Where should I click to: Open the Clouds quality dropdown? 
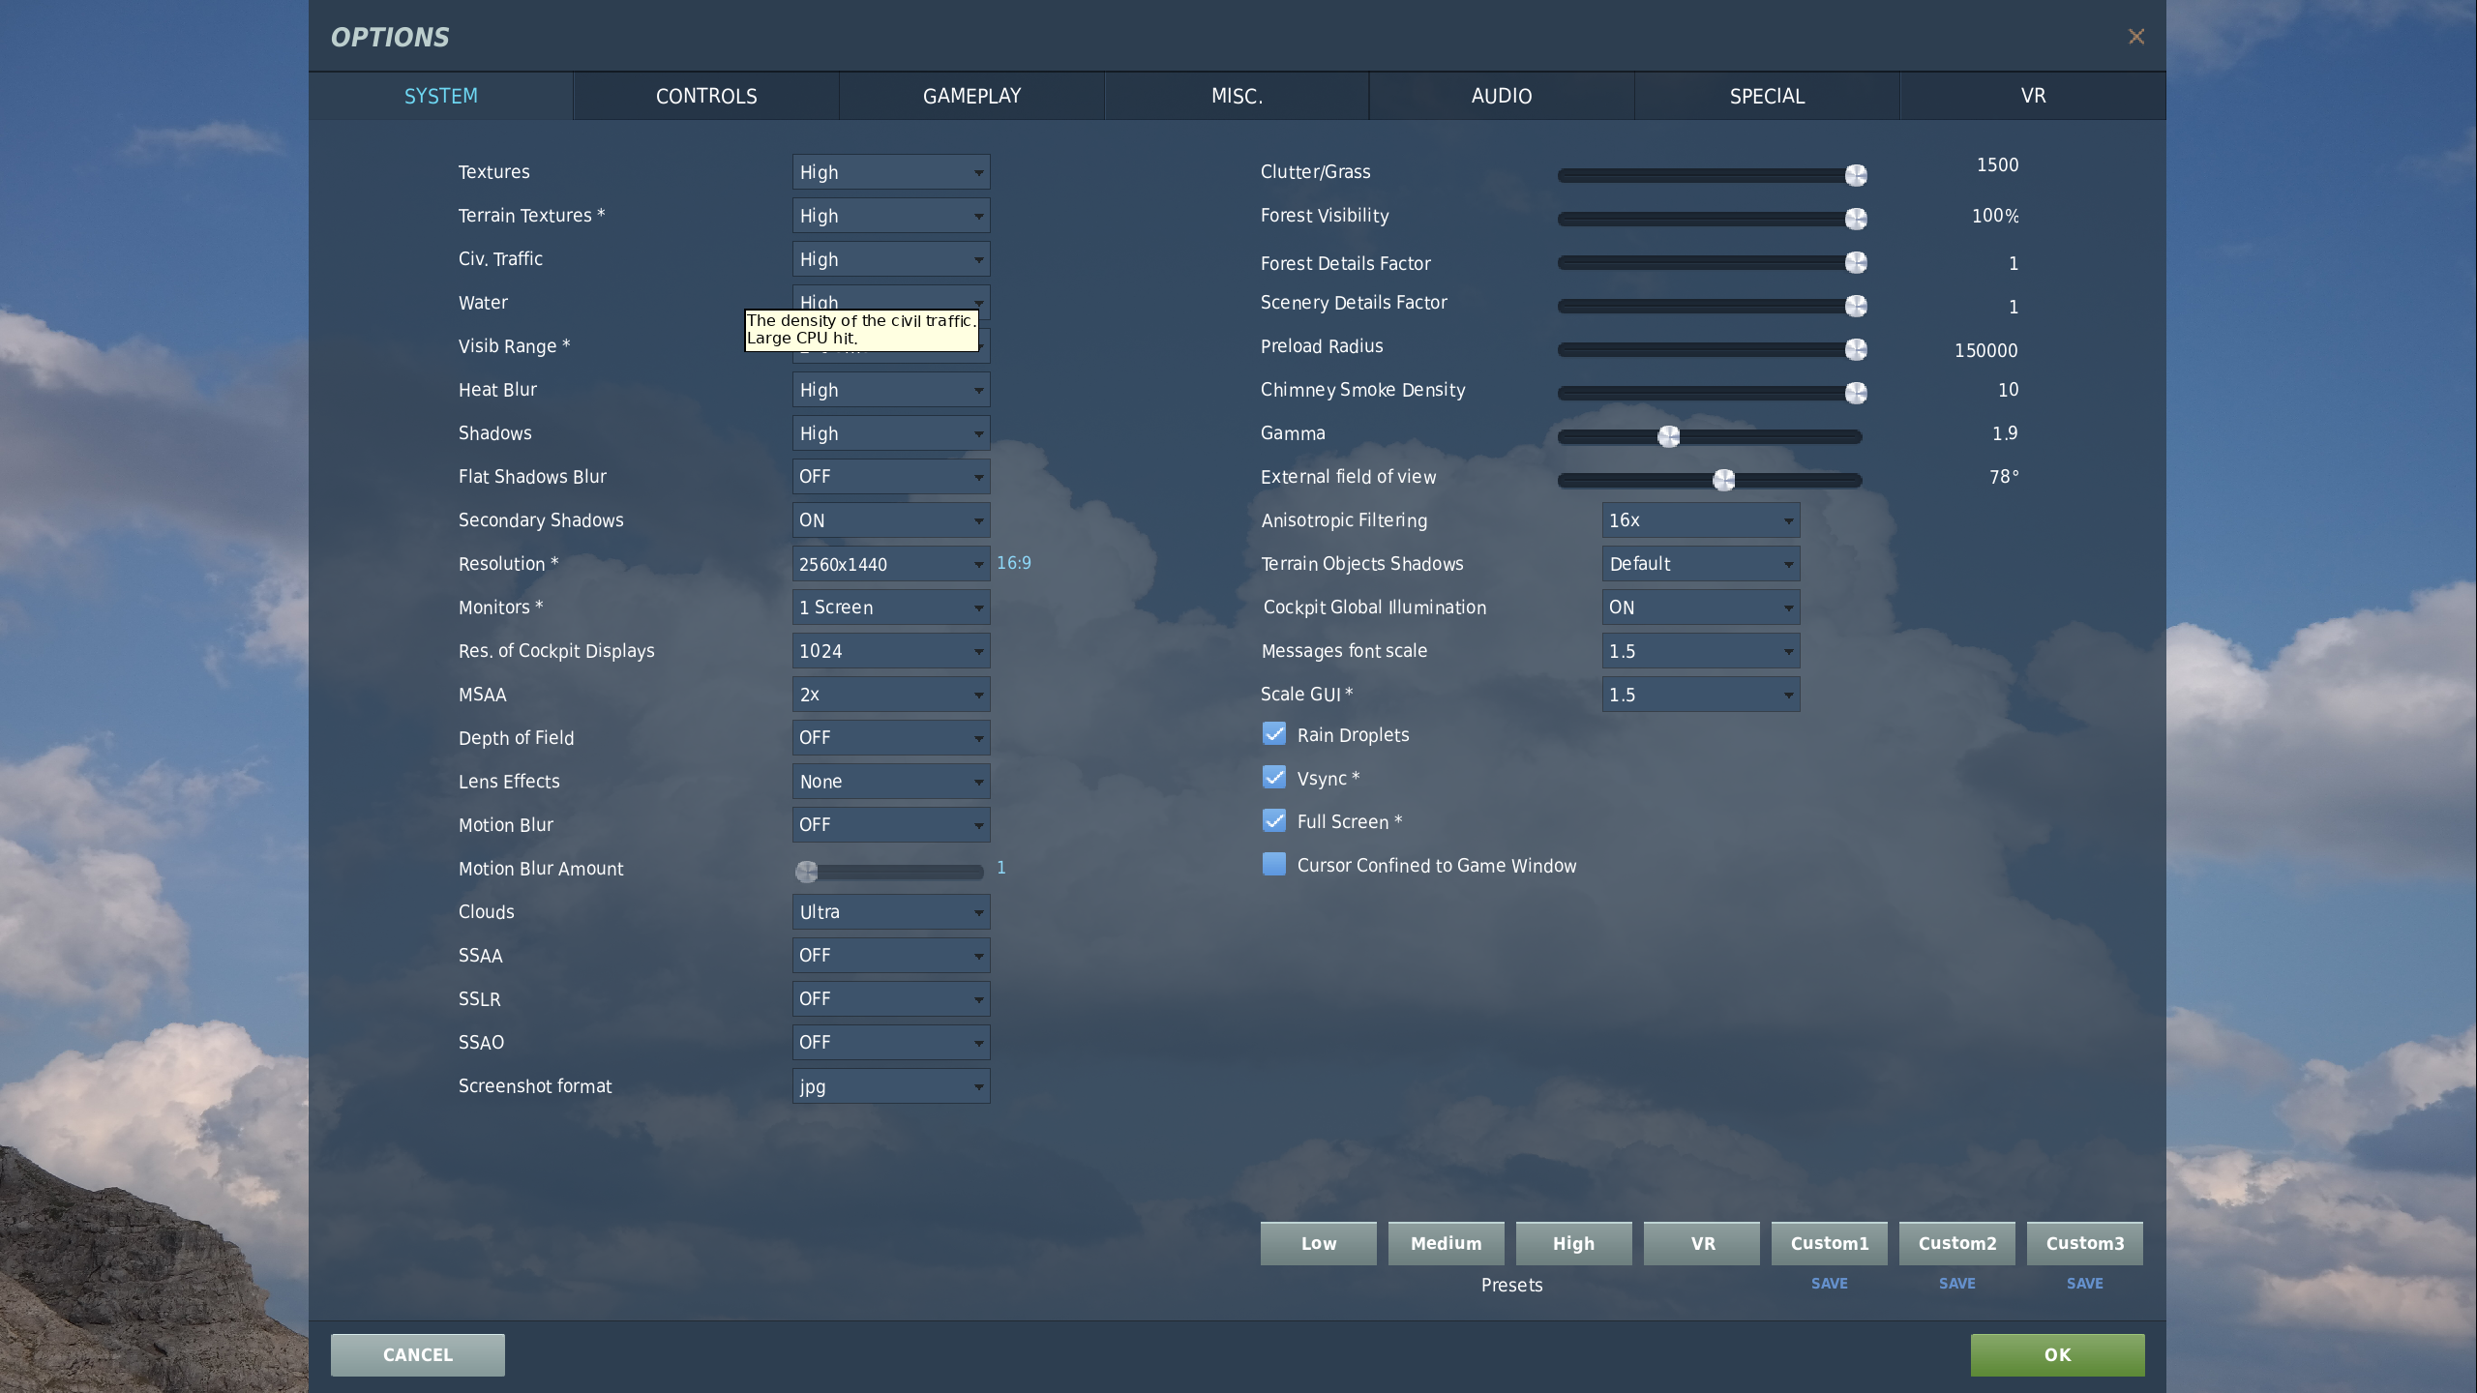pyautogui.click(x=891, y=912)
